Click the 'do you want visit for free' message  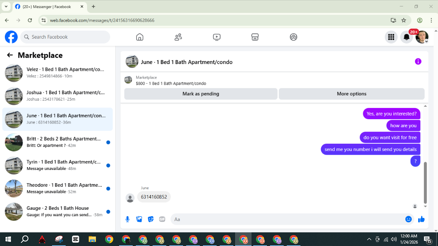390,137
